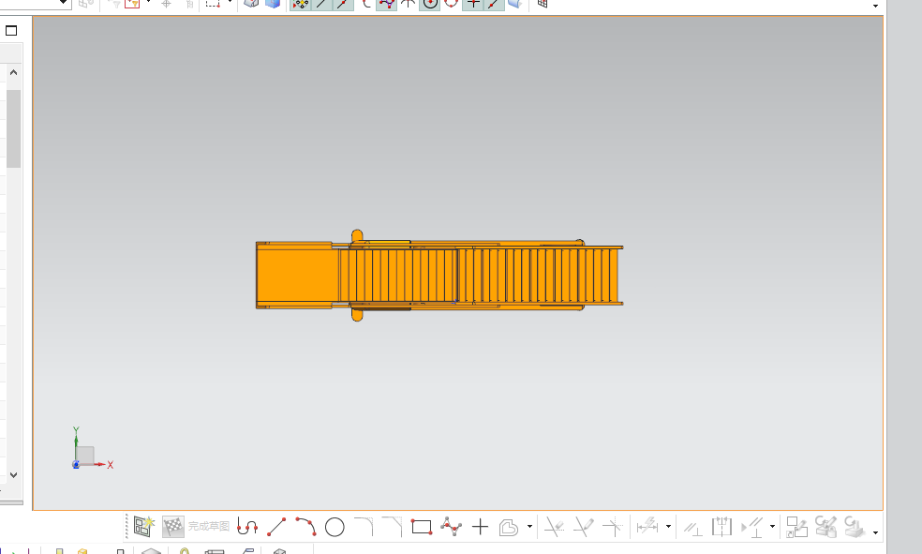Choose the Quick Extend tool
Screen dimensions: 922x554
(x=584, y=527)
